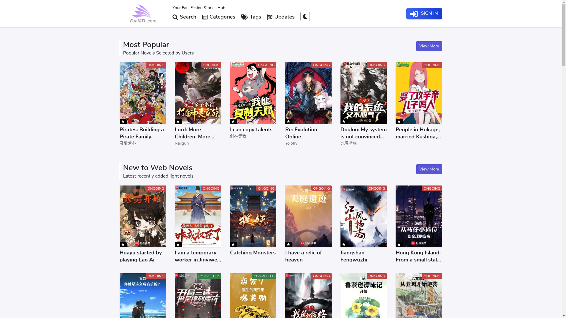Click the FanMTL.com logo
566x318 pixels.
click(143, 14)
